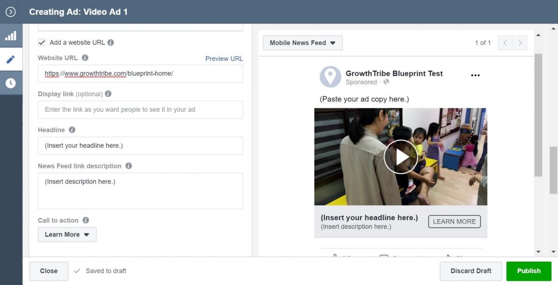Viewport: 558px width, 285px height.
Task: Click the Saved to draft status text
Action: click(x=106, y=271)
